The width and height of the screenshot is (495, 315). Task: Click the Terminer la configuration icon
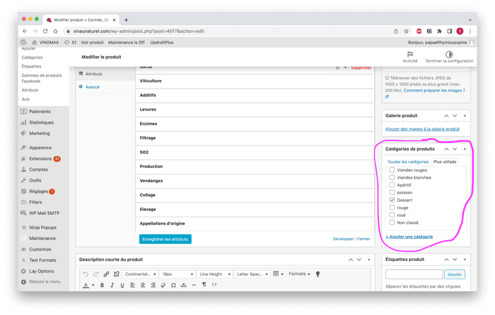[x=449, y=55]
